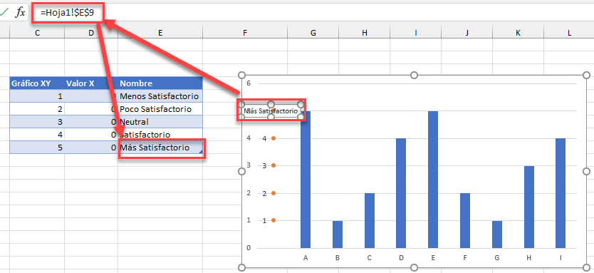
Task: Click the fx insert function icon
Action: 20,13
